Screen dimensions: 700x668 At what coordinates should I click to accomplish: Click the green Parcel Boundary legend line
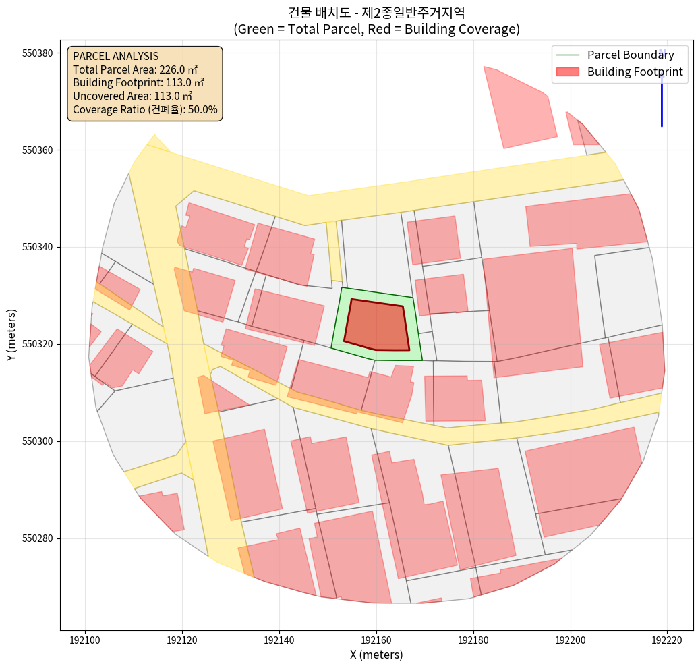point(568,55)
